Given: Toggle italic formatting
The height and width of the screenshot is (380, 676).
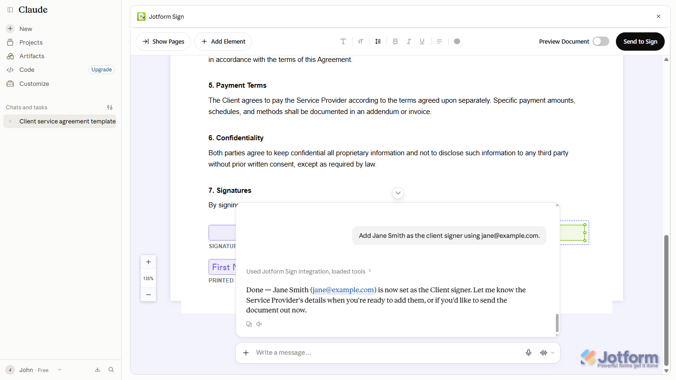Looking at the screenshot, I should (409, 41).
